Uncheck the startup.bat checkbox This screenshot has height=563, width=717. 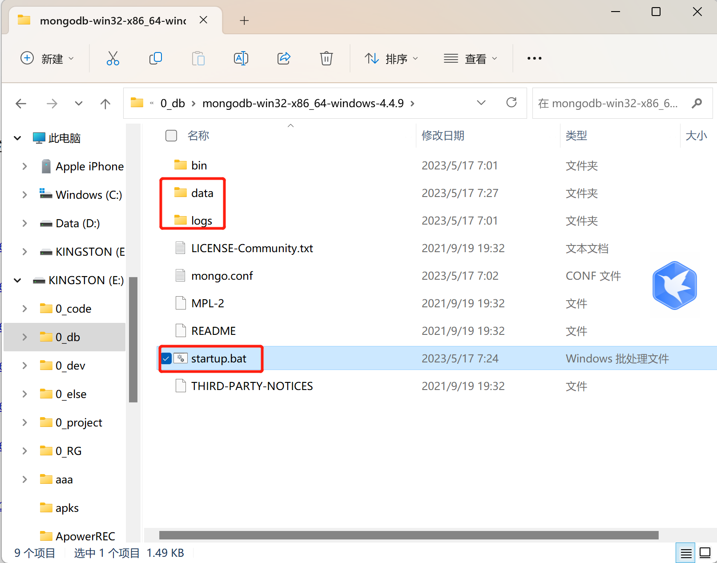point(166,358)
